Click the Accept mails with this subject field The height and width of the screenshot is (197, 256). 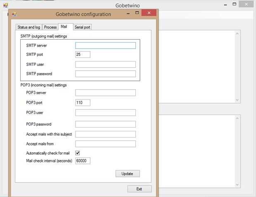point(105,134)
